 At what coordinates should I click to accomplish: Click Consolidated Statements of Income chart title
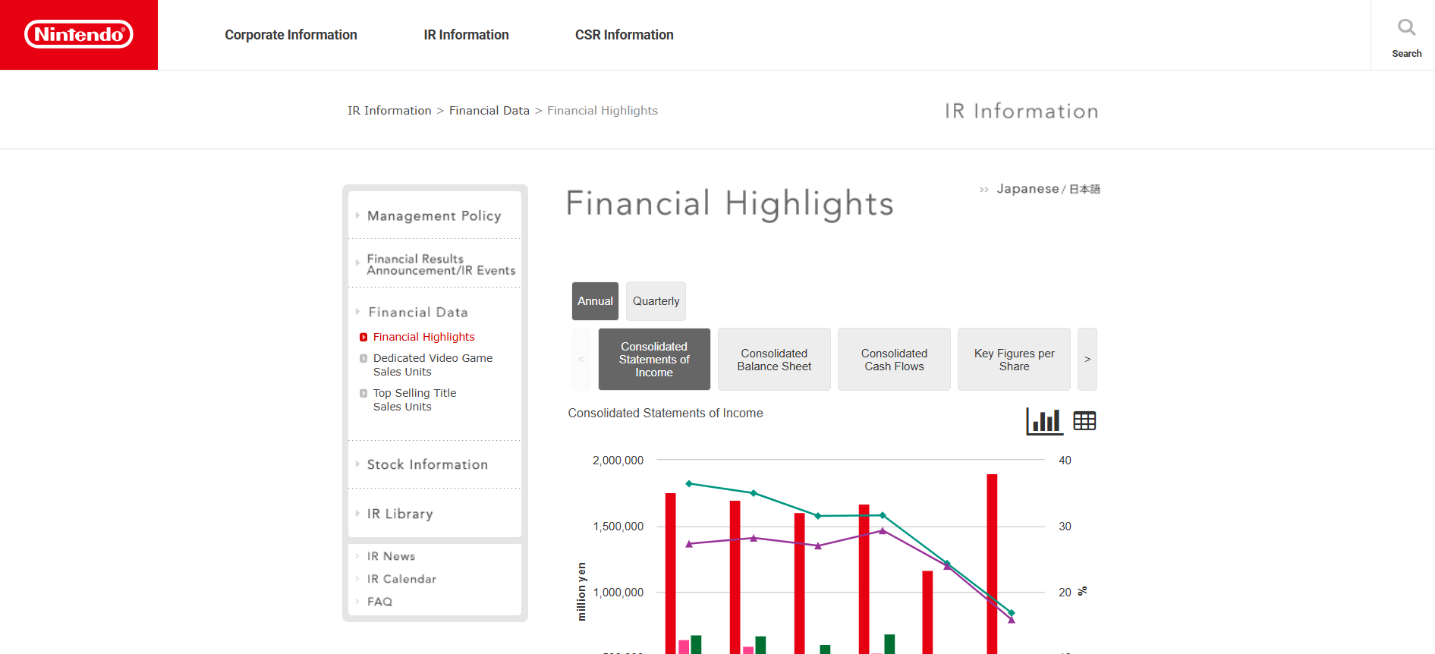(x=666, y=413)
